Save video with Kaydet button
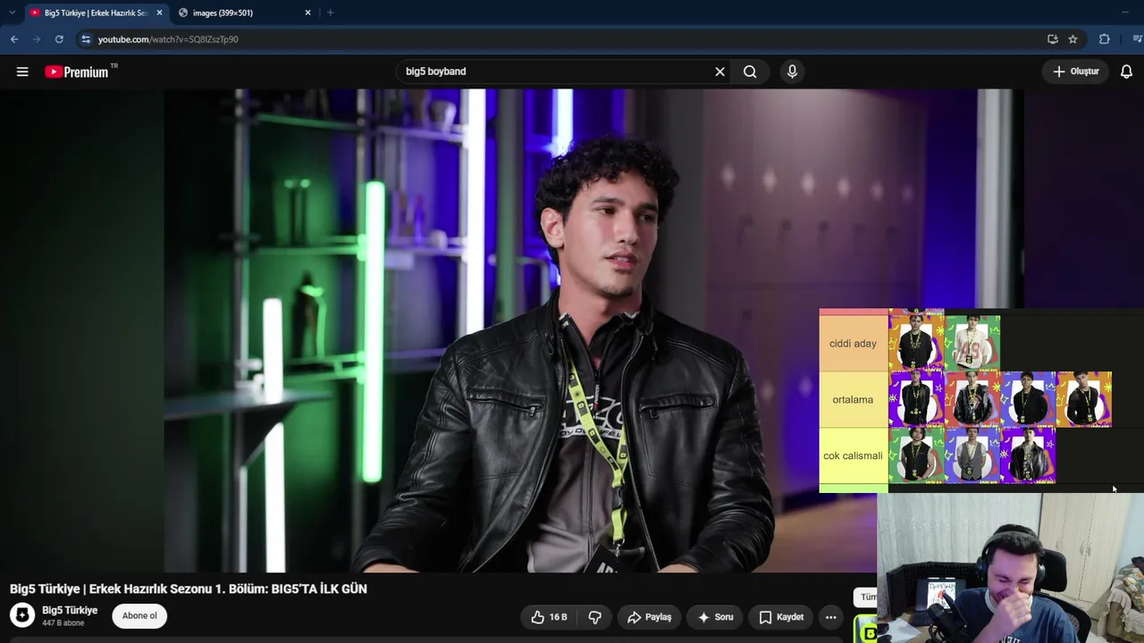 (x=781, y=617)
